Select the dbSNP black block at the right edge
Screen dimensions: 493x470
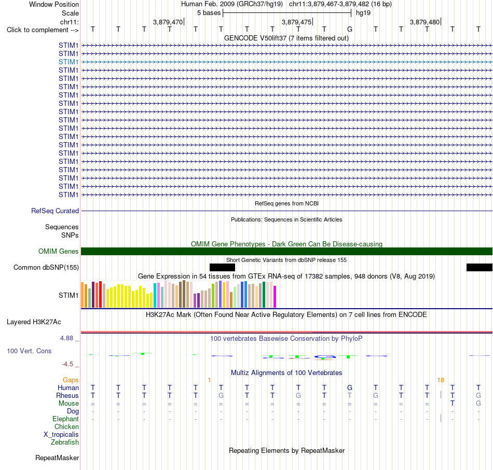(479, 268)
